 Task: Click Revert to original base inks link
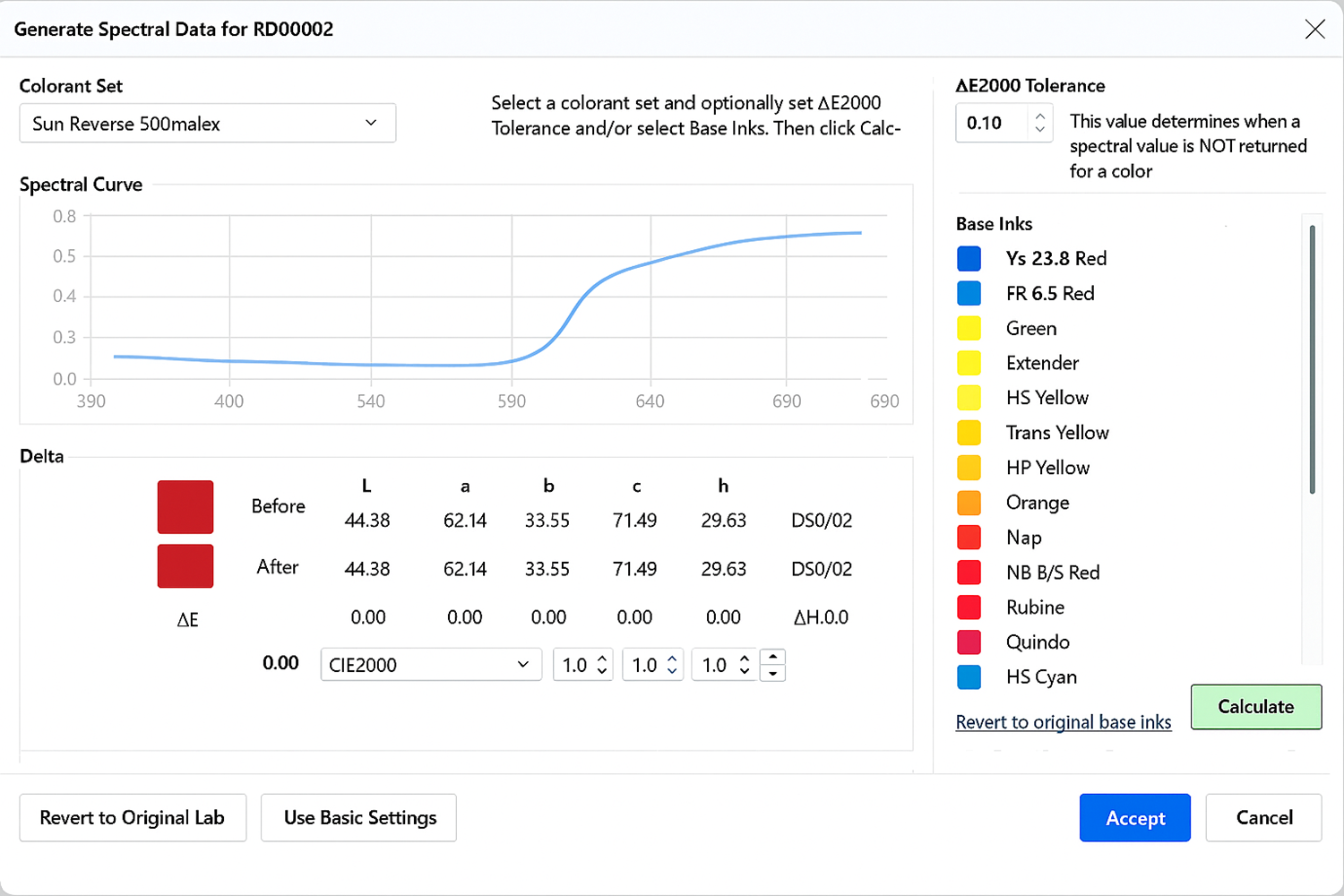(1063, 722)
